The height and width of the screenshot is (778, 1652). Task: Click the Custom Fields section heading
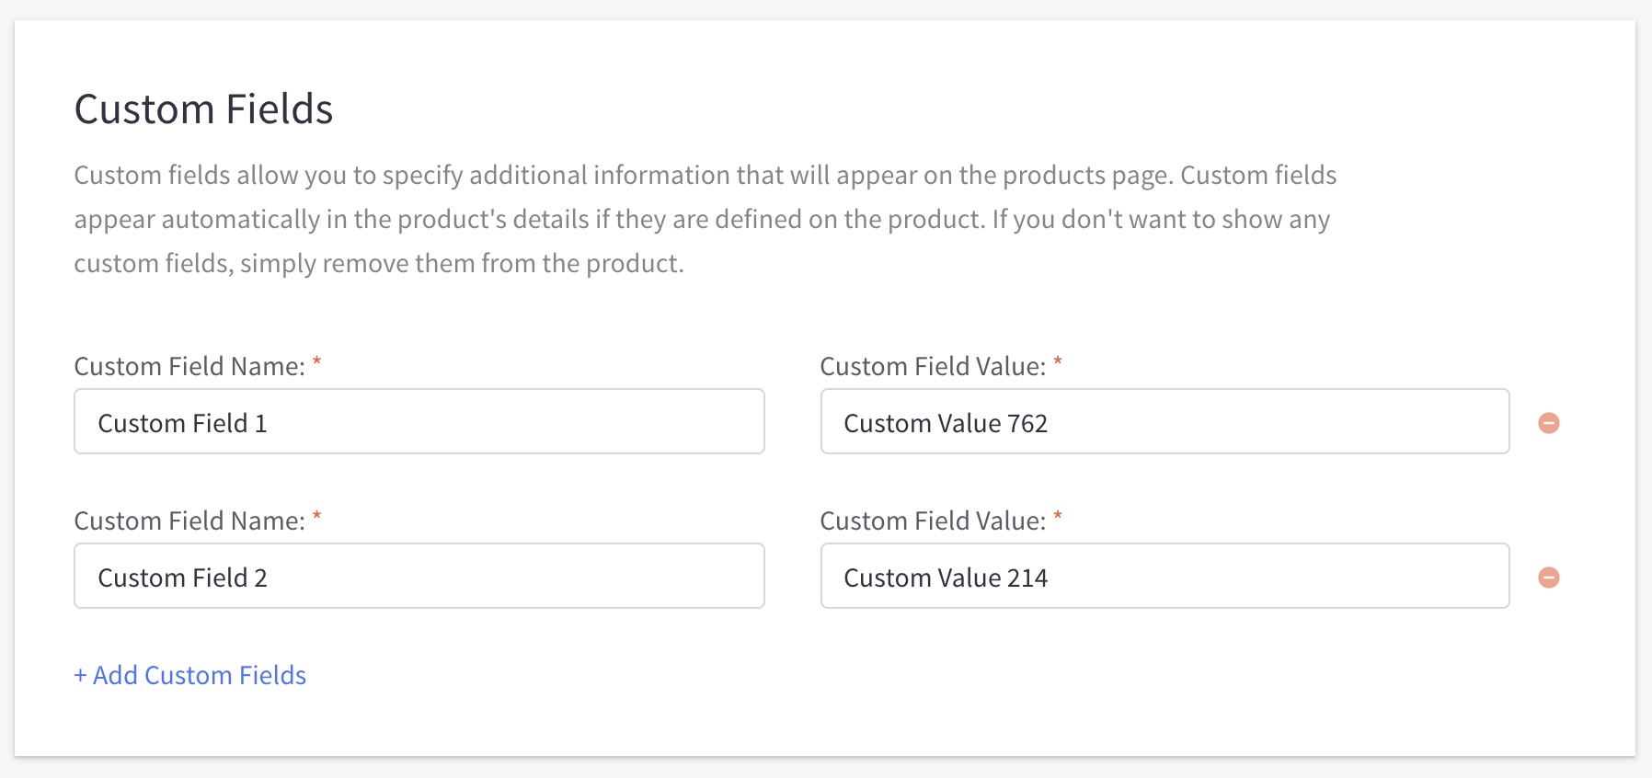click(203, 109)
